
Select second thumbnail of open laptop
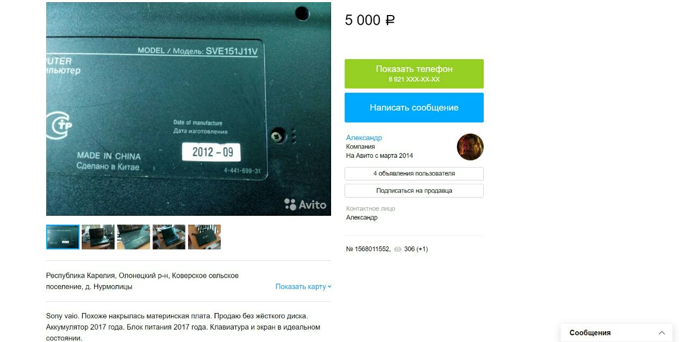pos(98,237)
